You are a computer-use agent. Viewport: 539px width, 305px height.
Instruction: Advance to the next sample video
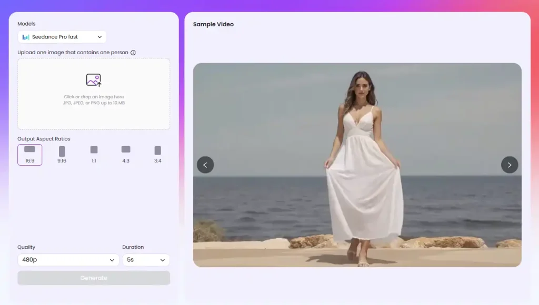509,165
